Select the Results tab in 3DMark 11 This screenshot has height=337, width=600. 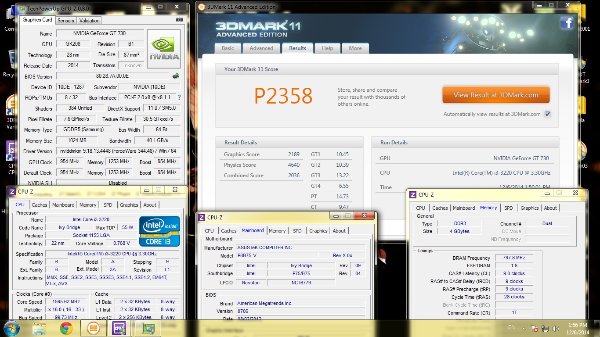pos(297,48)
